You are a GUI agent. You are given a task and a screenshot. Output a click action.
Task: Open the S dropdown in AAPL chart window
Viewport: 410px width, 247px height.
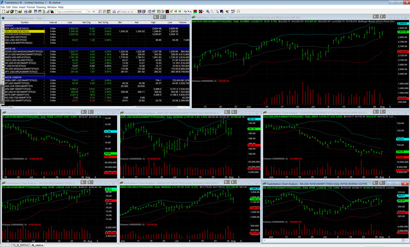[x=227, y=112]
